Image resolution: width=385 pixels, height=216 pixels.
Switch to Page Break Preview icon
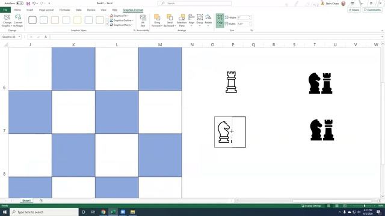345,206
